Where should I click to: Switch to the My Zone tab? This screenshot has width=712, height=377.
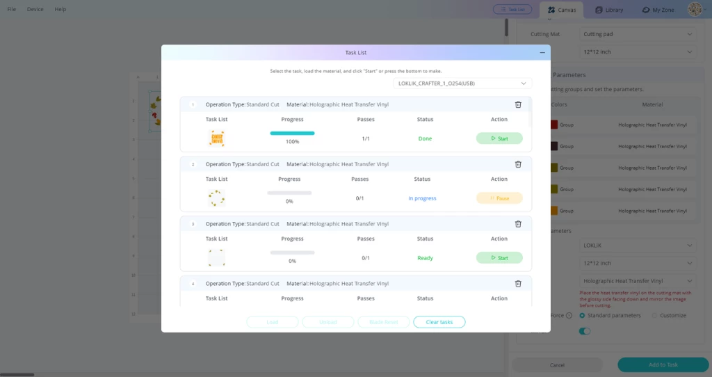(658, 10)
